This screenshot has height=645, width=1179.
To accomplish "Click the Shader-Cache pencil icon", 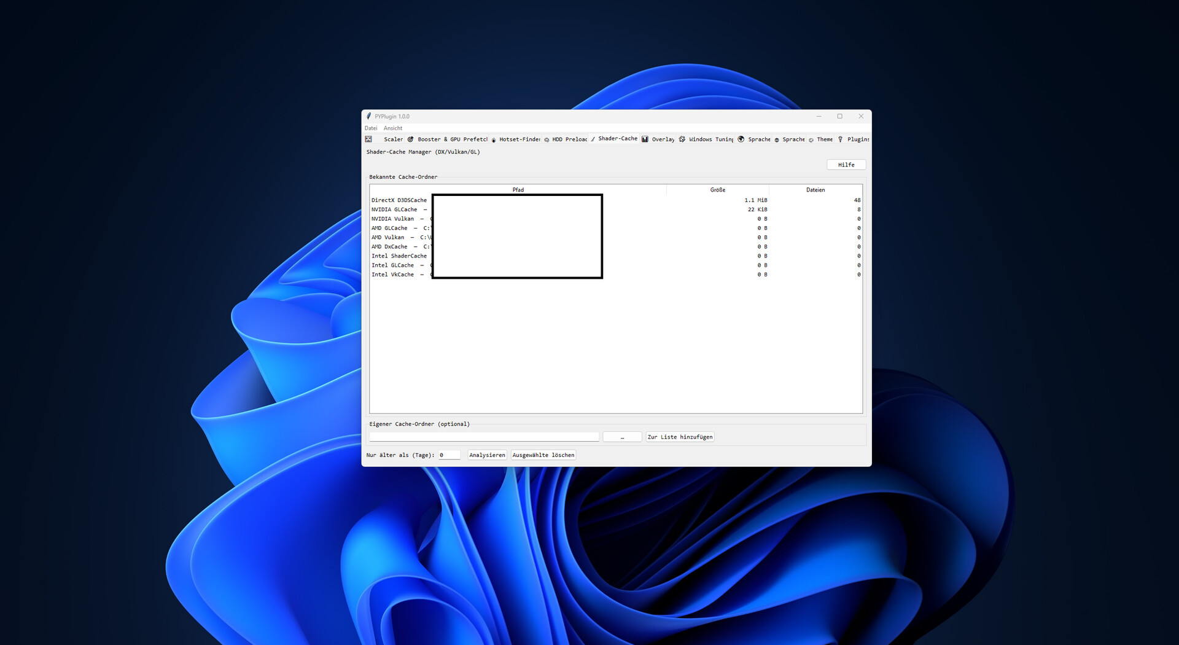I will [593, 139].
